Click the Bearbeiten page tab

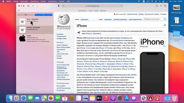[108, 19]
